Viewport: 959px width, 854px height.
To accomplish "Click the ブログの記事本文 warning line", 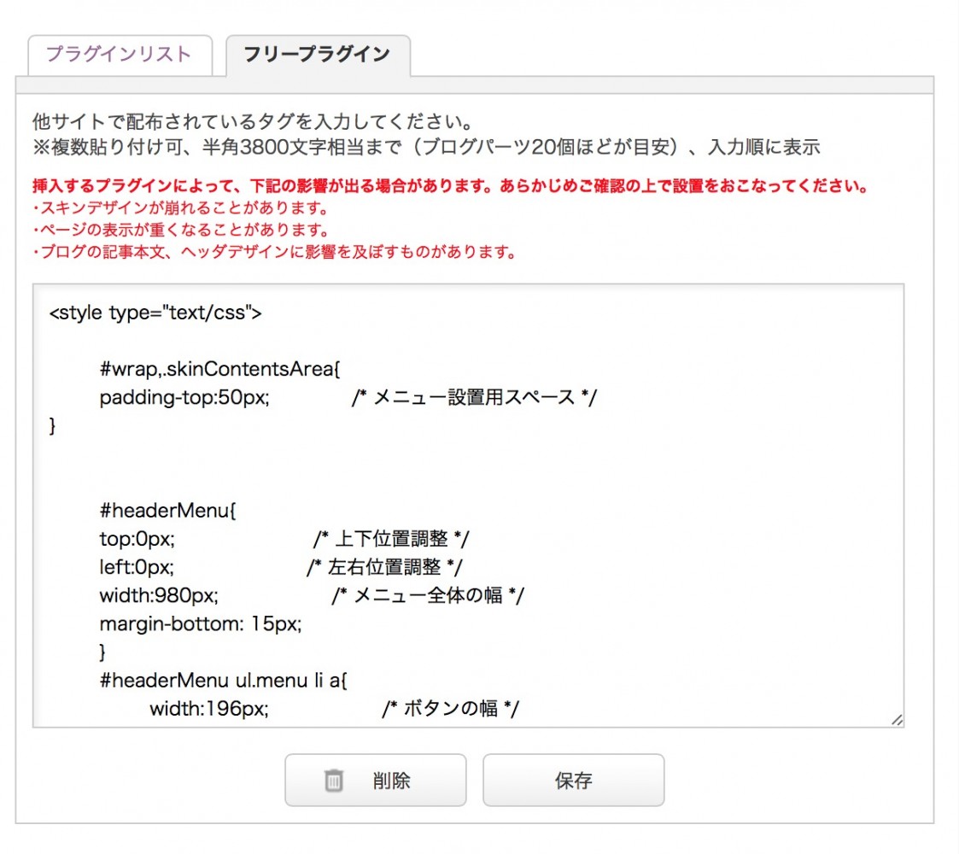I will point(275,251).
